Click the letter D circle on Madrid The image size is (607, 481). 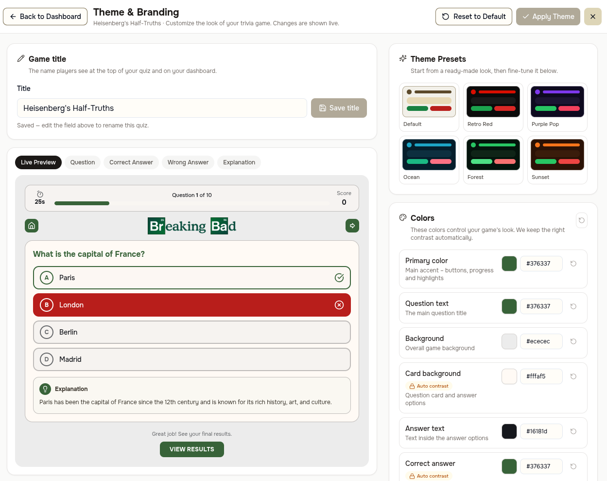47,359
